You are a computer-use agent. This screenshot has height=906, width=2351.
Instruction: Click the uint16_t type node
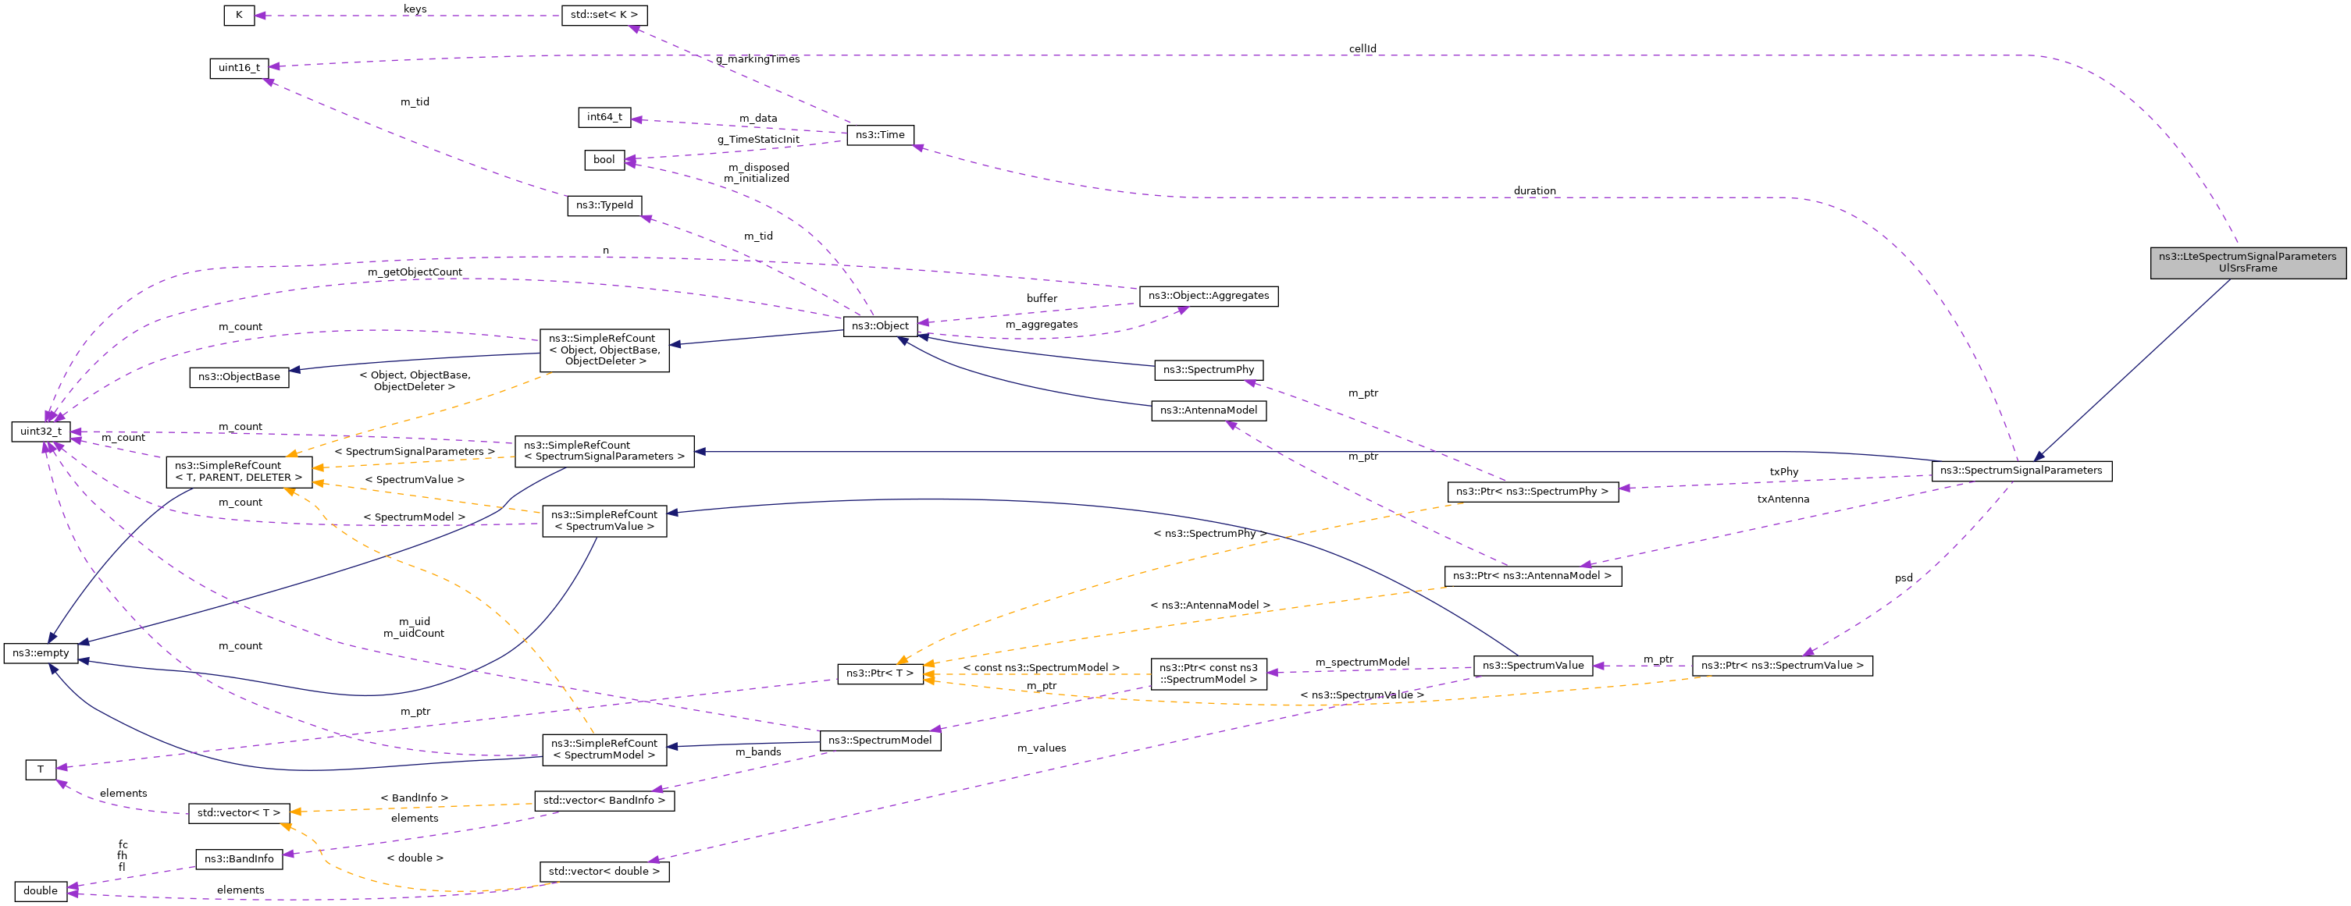(239, 69)
